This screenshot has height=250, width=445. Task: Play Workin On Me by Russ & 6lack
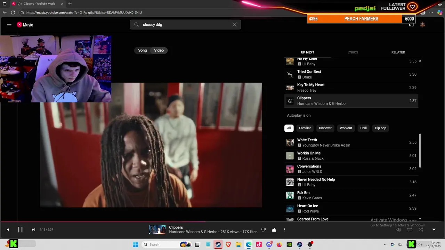351,156
